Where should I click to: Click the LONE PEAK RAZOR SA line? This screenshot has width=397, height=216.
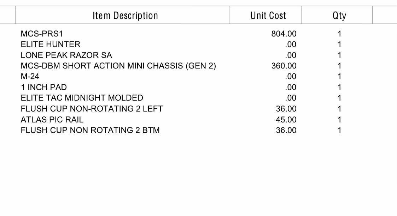(x=66, y=55)
